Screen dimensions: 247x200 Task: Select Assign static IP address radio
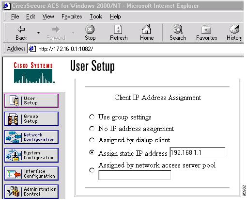pos(92,152)
